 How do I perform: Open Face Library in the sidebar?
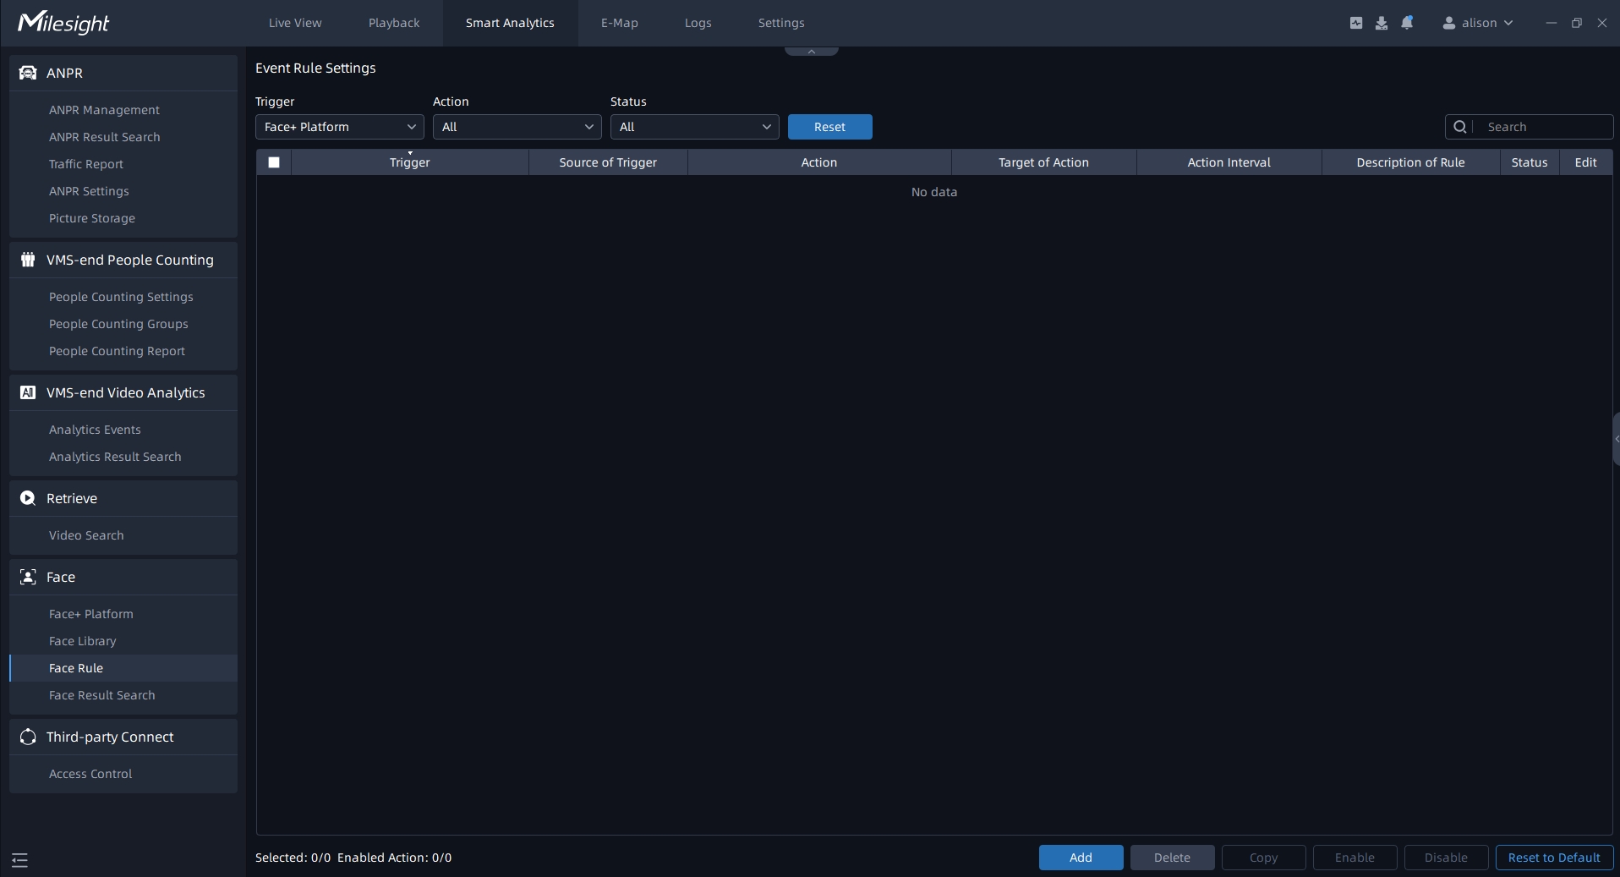tap(83, 641)
